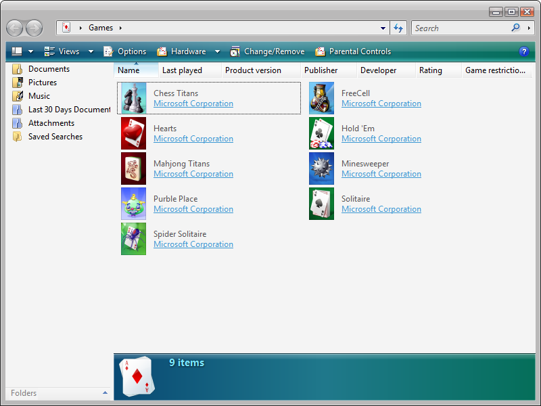This screenshot has height=406, width=541.
Task: Click the Attachments search folder icon
Action: tap(18, 123)
